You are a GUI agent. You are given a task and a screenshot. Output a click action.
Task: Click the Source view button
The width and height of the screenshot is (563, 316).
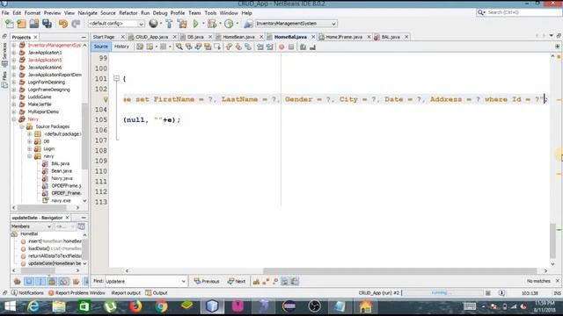[x=100, y=47]
